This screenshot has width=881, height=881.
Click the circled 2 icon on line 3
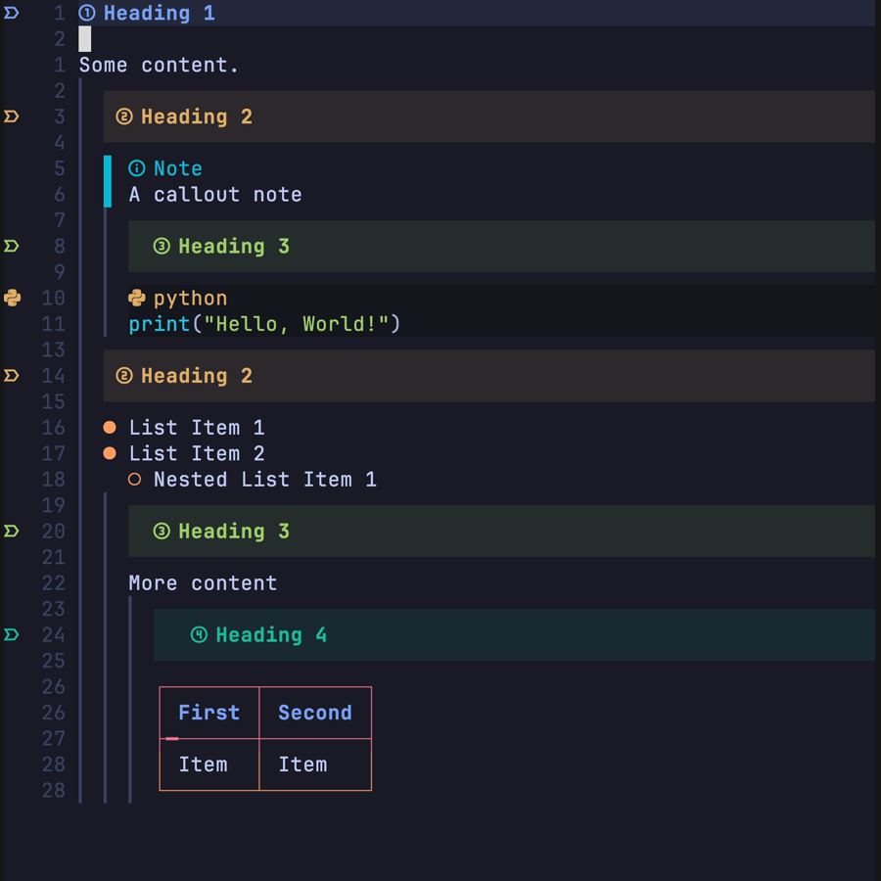[123, 117]
